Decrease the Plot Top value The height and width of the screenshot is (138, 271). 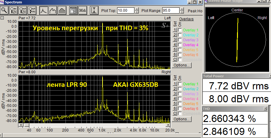pyautogui.click(x=137, y=12)
